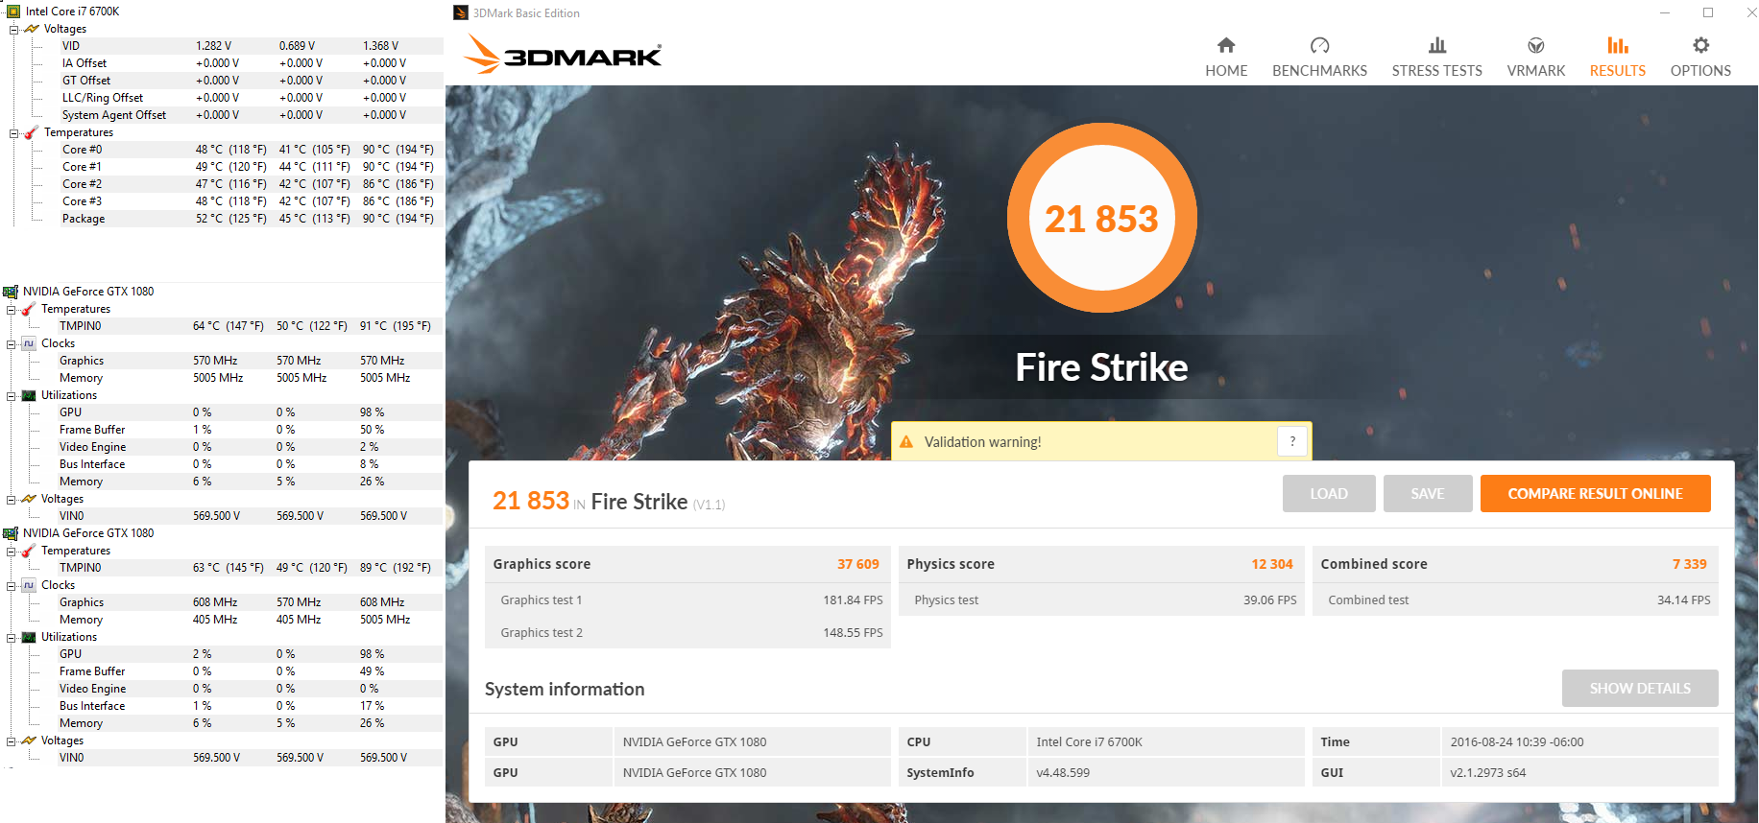Click the thermometer icon beside Temperatures under Intel Core i7
This screenshot has width=1759, height=823.
pos(31,132)
